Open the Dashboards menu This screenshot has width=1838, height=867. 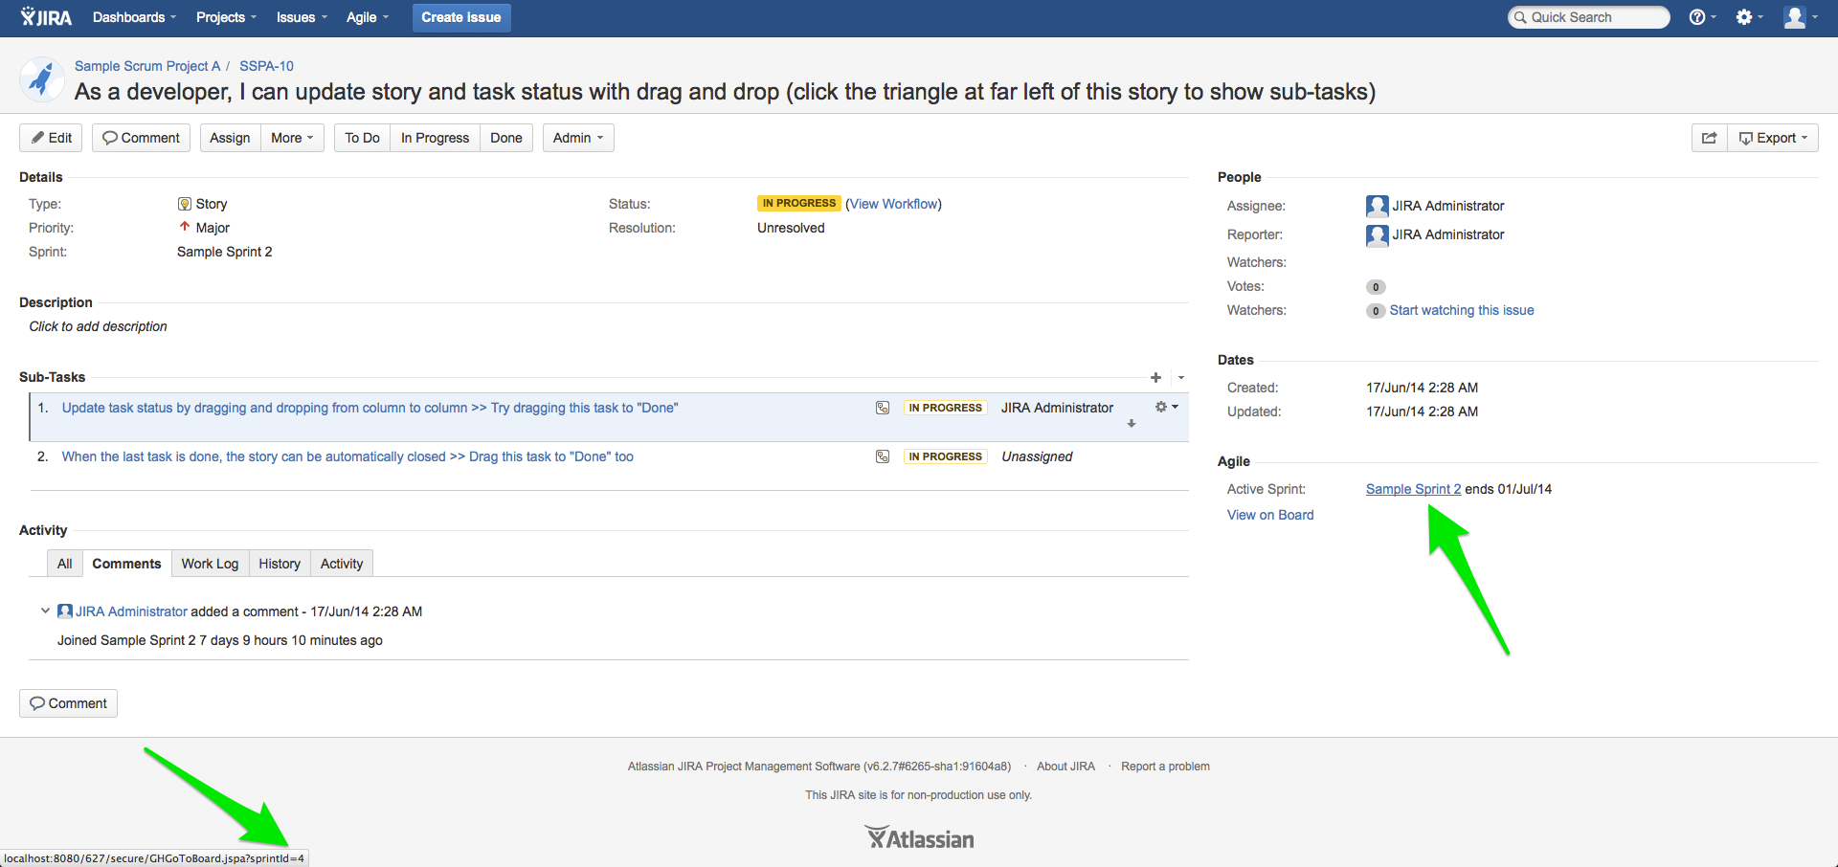point(134,17)
